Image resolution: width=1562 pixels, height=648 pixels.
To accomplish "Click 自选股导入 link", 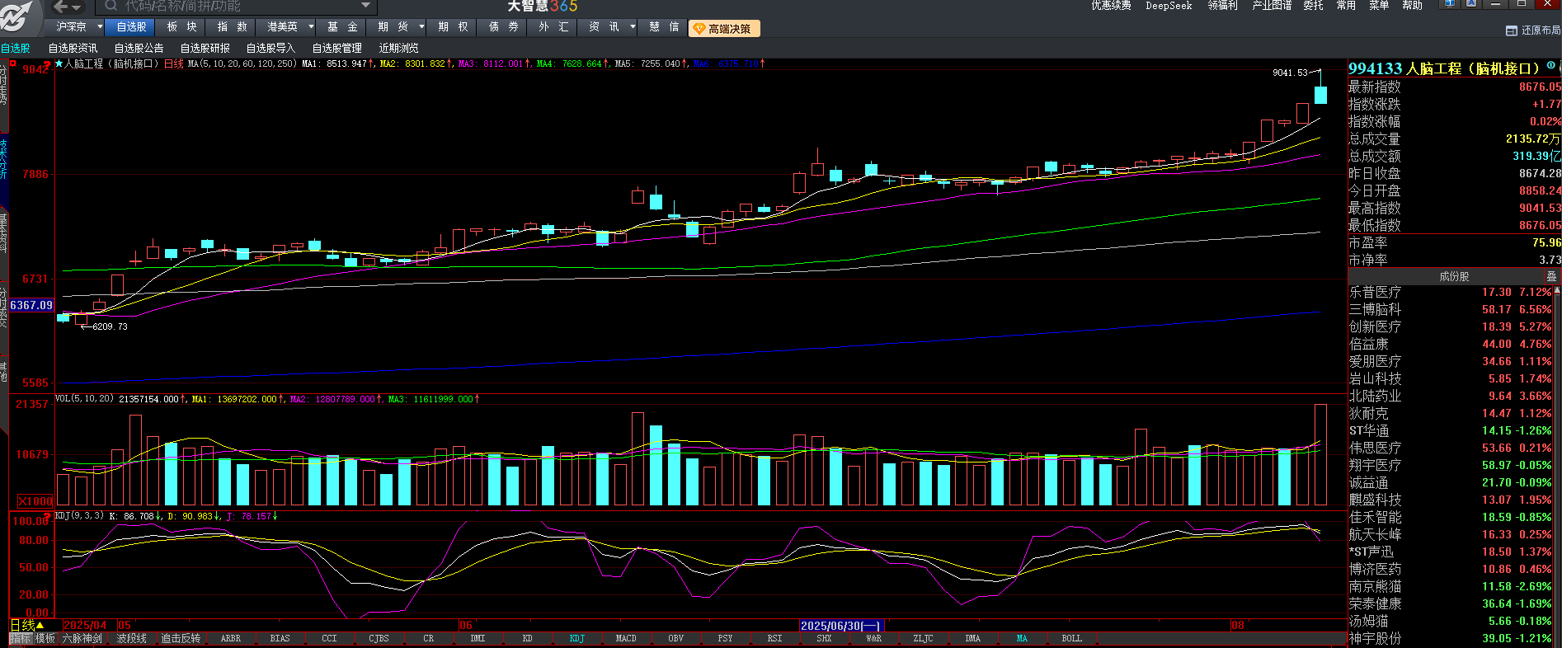I will [271, 49].
